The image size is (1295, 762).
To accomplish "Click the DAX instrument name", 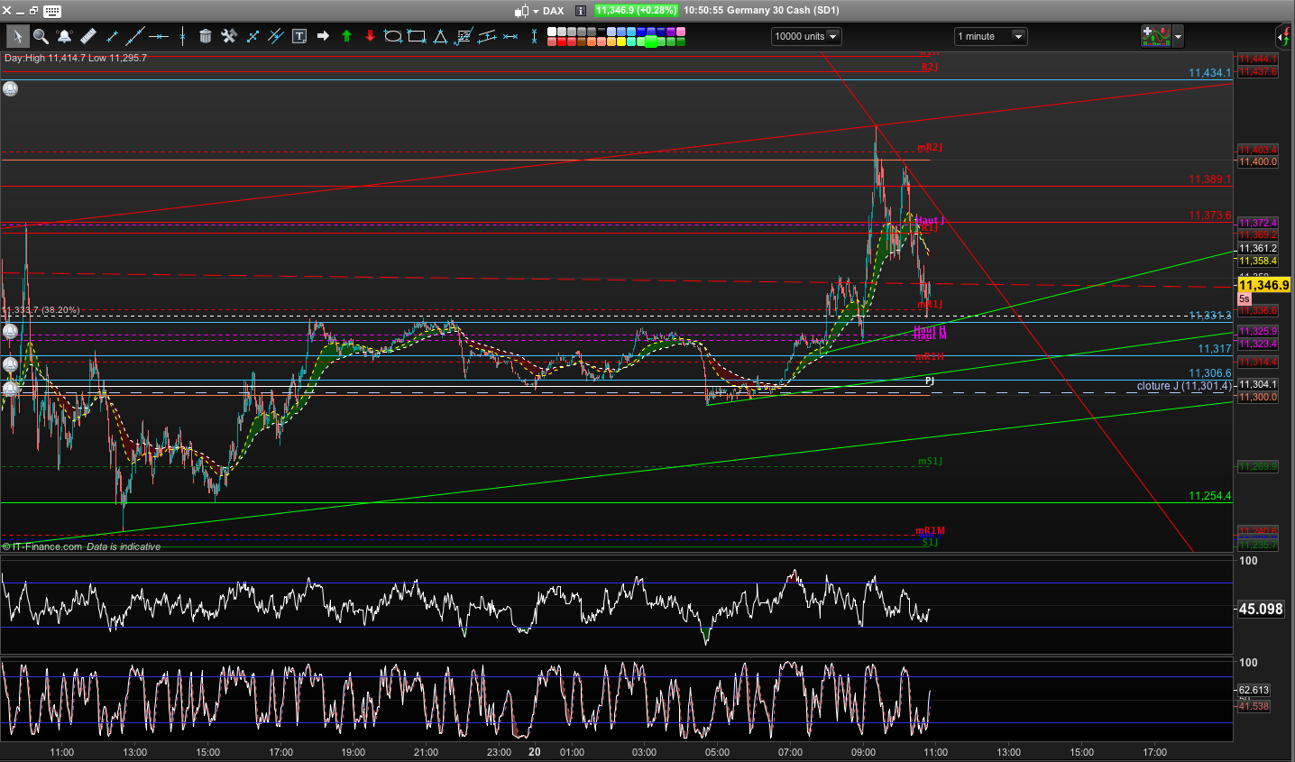I will click(554, 11).
